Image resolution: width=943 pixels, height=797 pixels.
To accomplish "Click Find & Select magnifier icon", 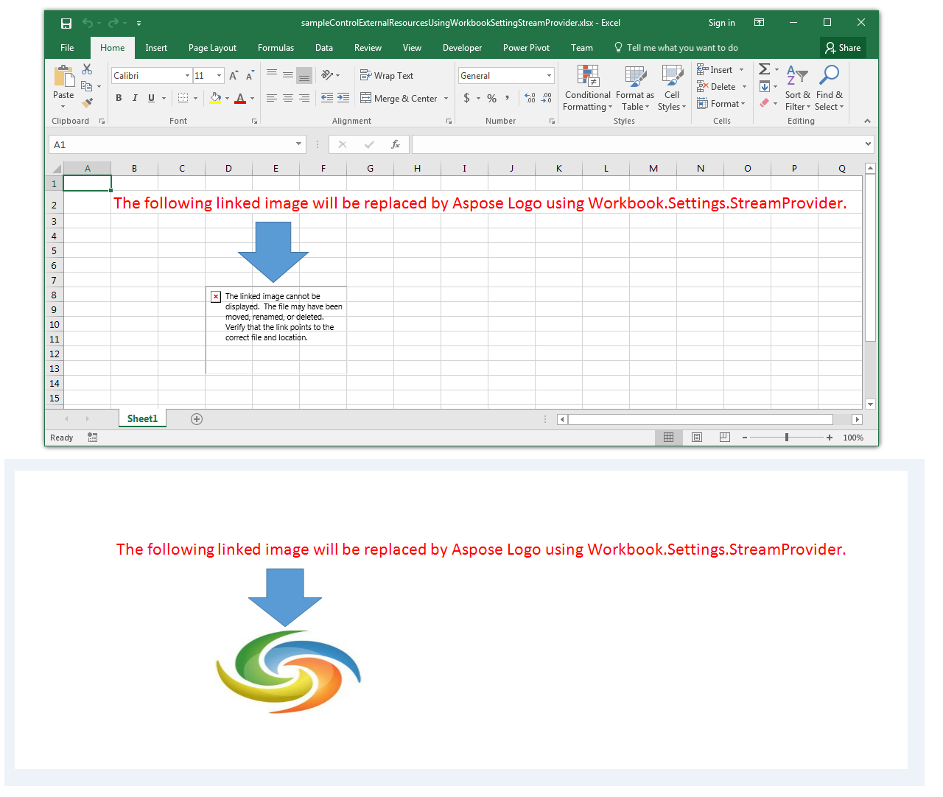I will point(830,88).
